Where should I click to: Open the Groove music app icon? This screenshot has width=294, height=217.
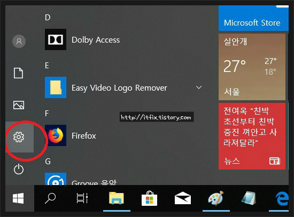coord(56,179)
